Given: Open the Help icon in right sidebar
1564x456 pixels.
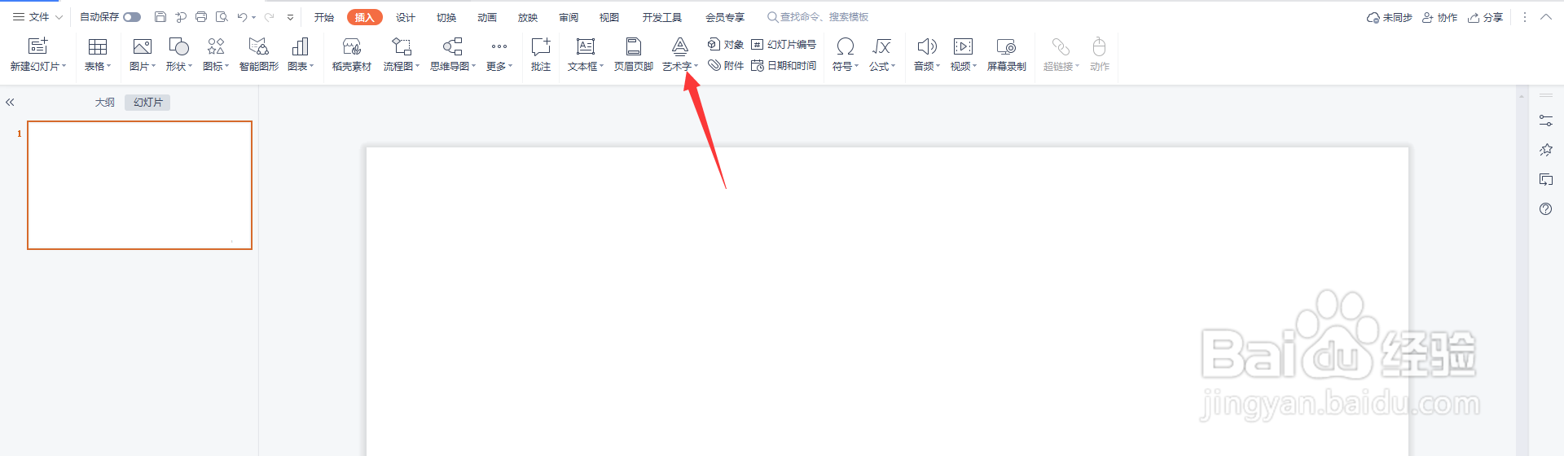Looking at the screenshot, I should pos(1546,209).
